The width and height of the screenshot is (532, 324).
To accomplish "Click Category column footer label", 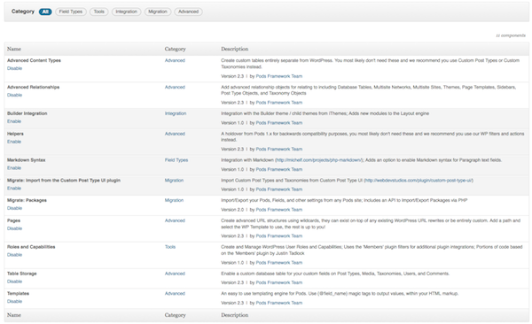I will point(175,315).
